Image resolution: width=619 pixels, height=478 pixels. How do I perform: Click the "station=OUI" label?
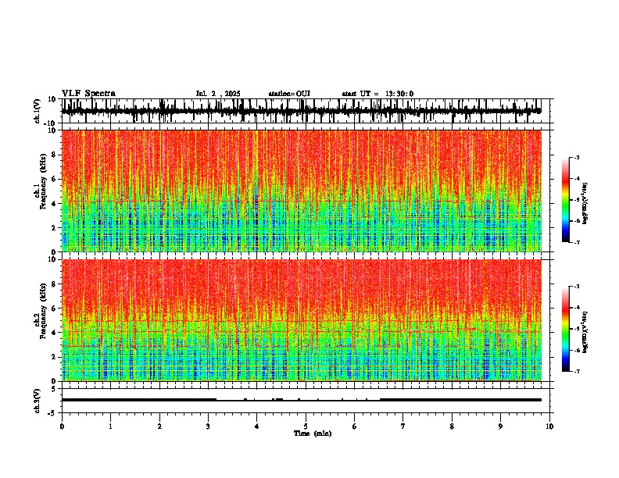click(x=289, y=94)
